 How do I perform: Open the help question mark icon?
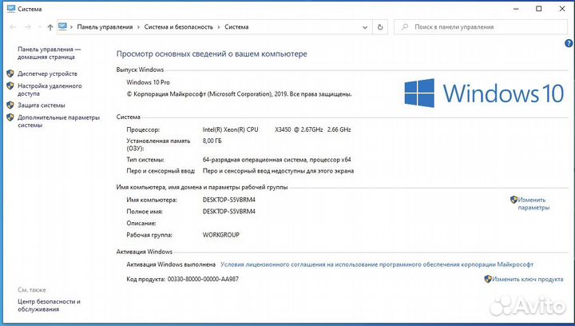point(569,43)
